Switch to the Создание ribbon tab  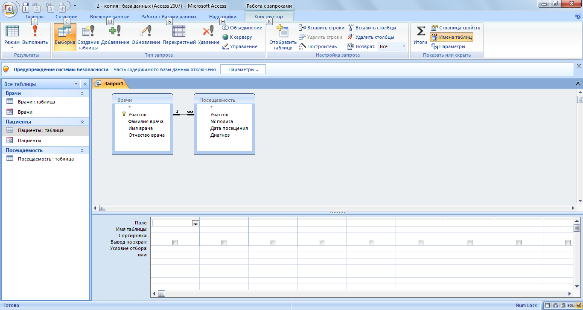click(66, 17)
